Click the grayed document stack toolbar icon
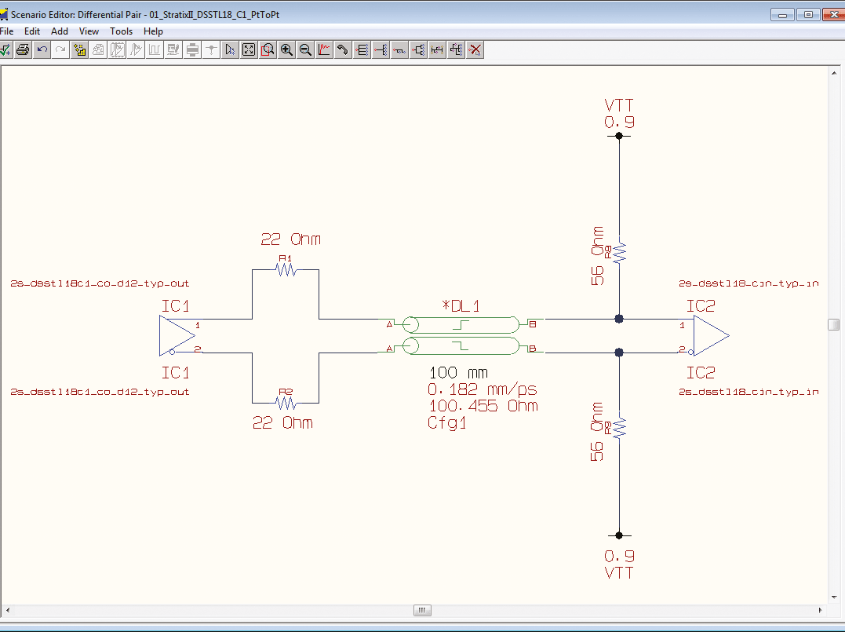The width and height of the screenshot is (845, 632). click(x=98, y=50)
